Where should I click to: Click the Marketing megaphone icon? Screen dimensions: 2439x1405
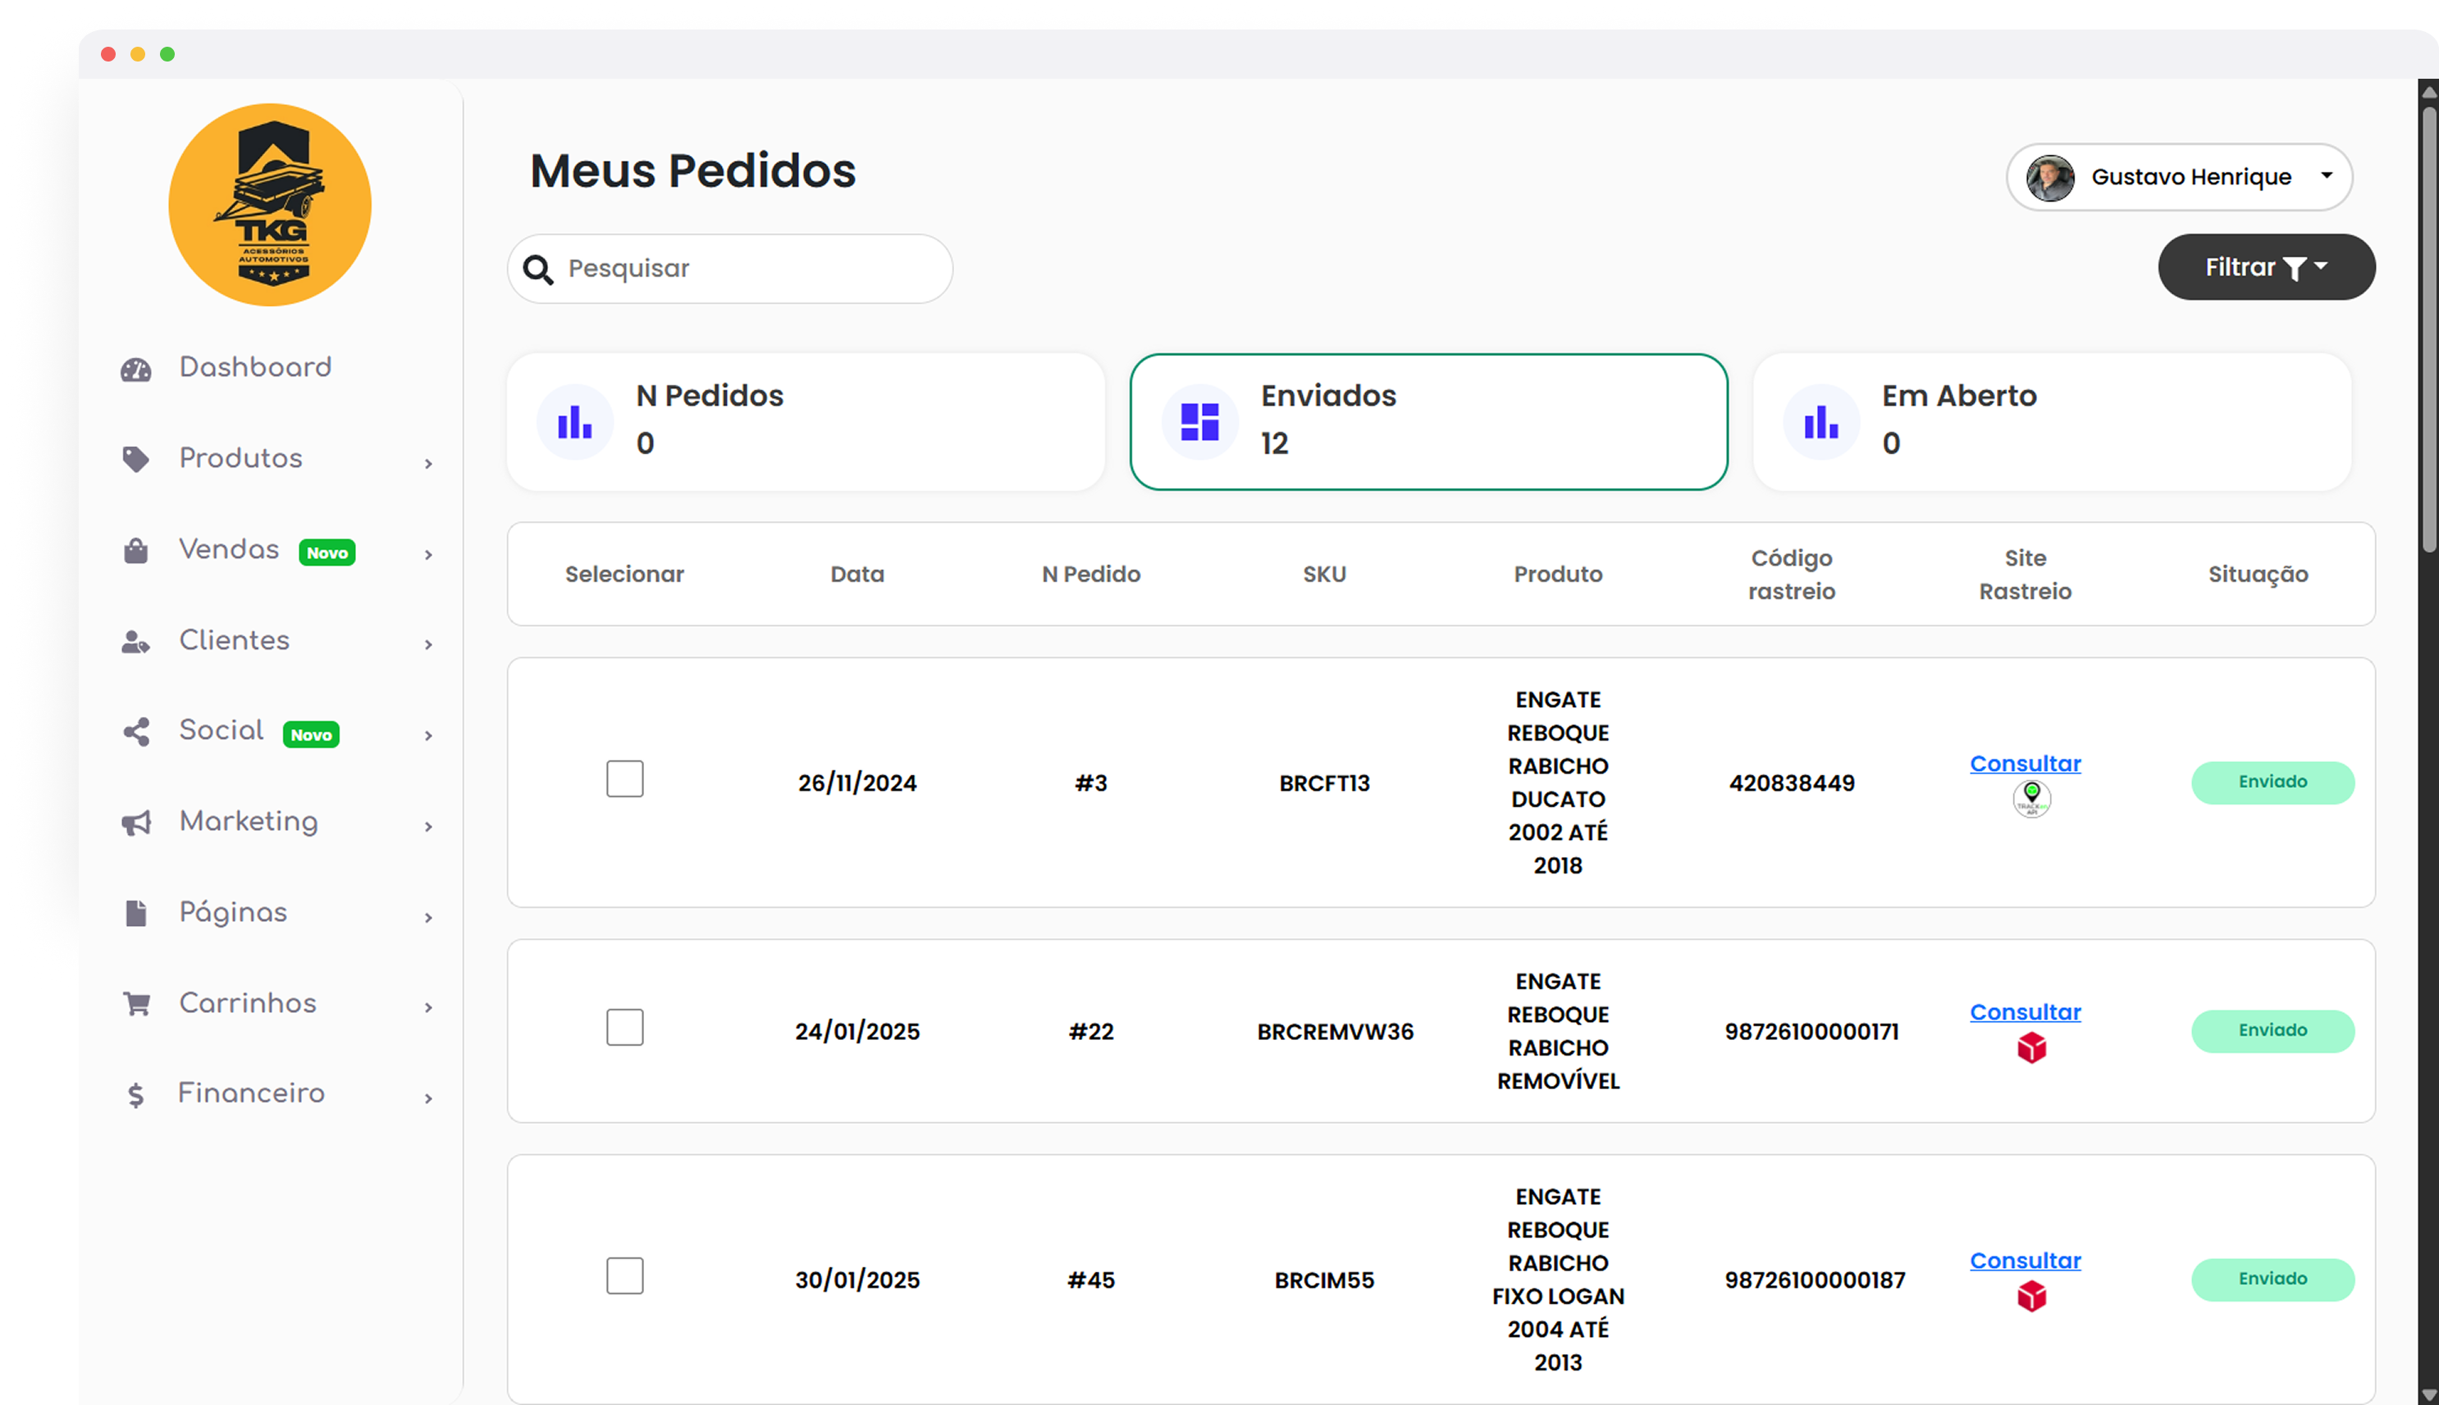136,822
